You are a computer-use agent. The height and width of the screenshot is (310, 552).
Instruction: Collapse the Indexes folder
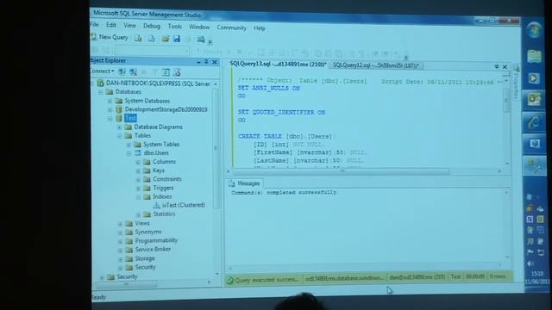click(x=138, y=197)
